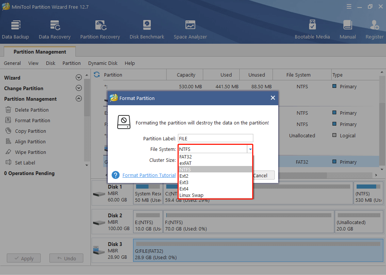This screenshot has width=386, height=275.
Task: Open the General menu
Action: [12, 63]
